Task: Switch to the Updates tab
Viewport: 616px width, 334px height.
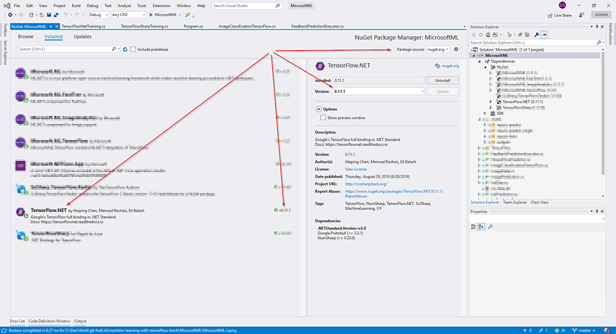Action: (82, 37)
